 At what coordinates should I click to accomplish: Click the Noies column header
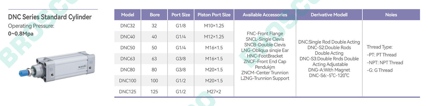click(391, 15)
